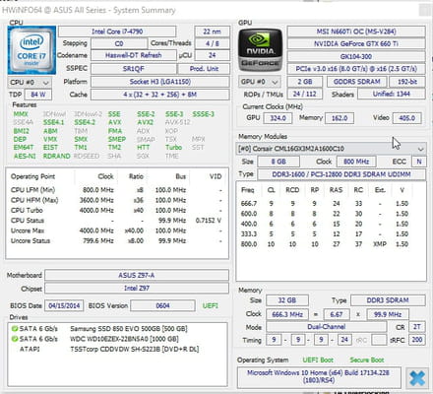433x394 pixels.
Task: Click the AVX2 feature label
Action: pos(146,122)
